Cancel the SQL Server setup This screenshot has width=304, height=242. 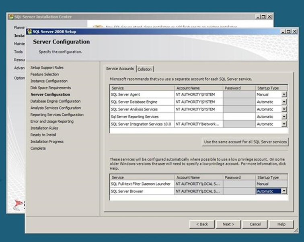pos(255,224)
